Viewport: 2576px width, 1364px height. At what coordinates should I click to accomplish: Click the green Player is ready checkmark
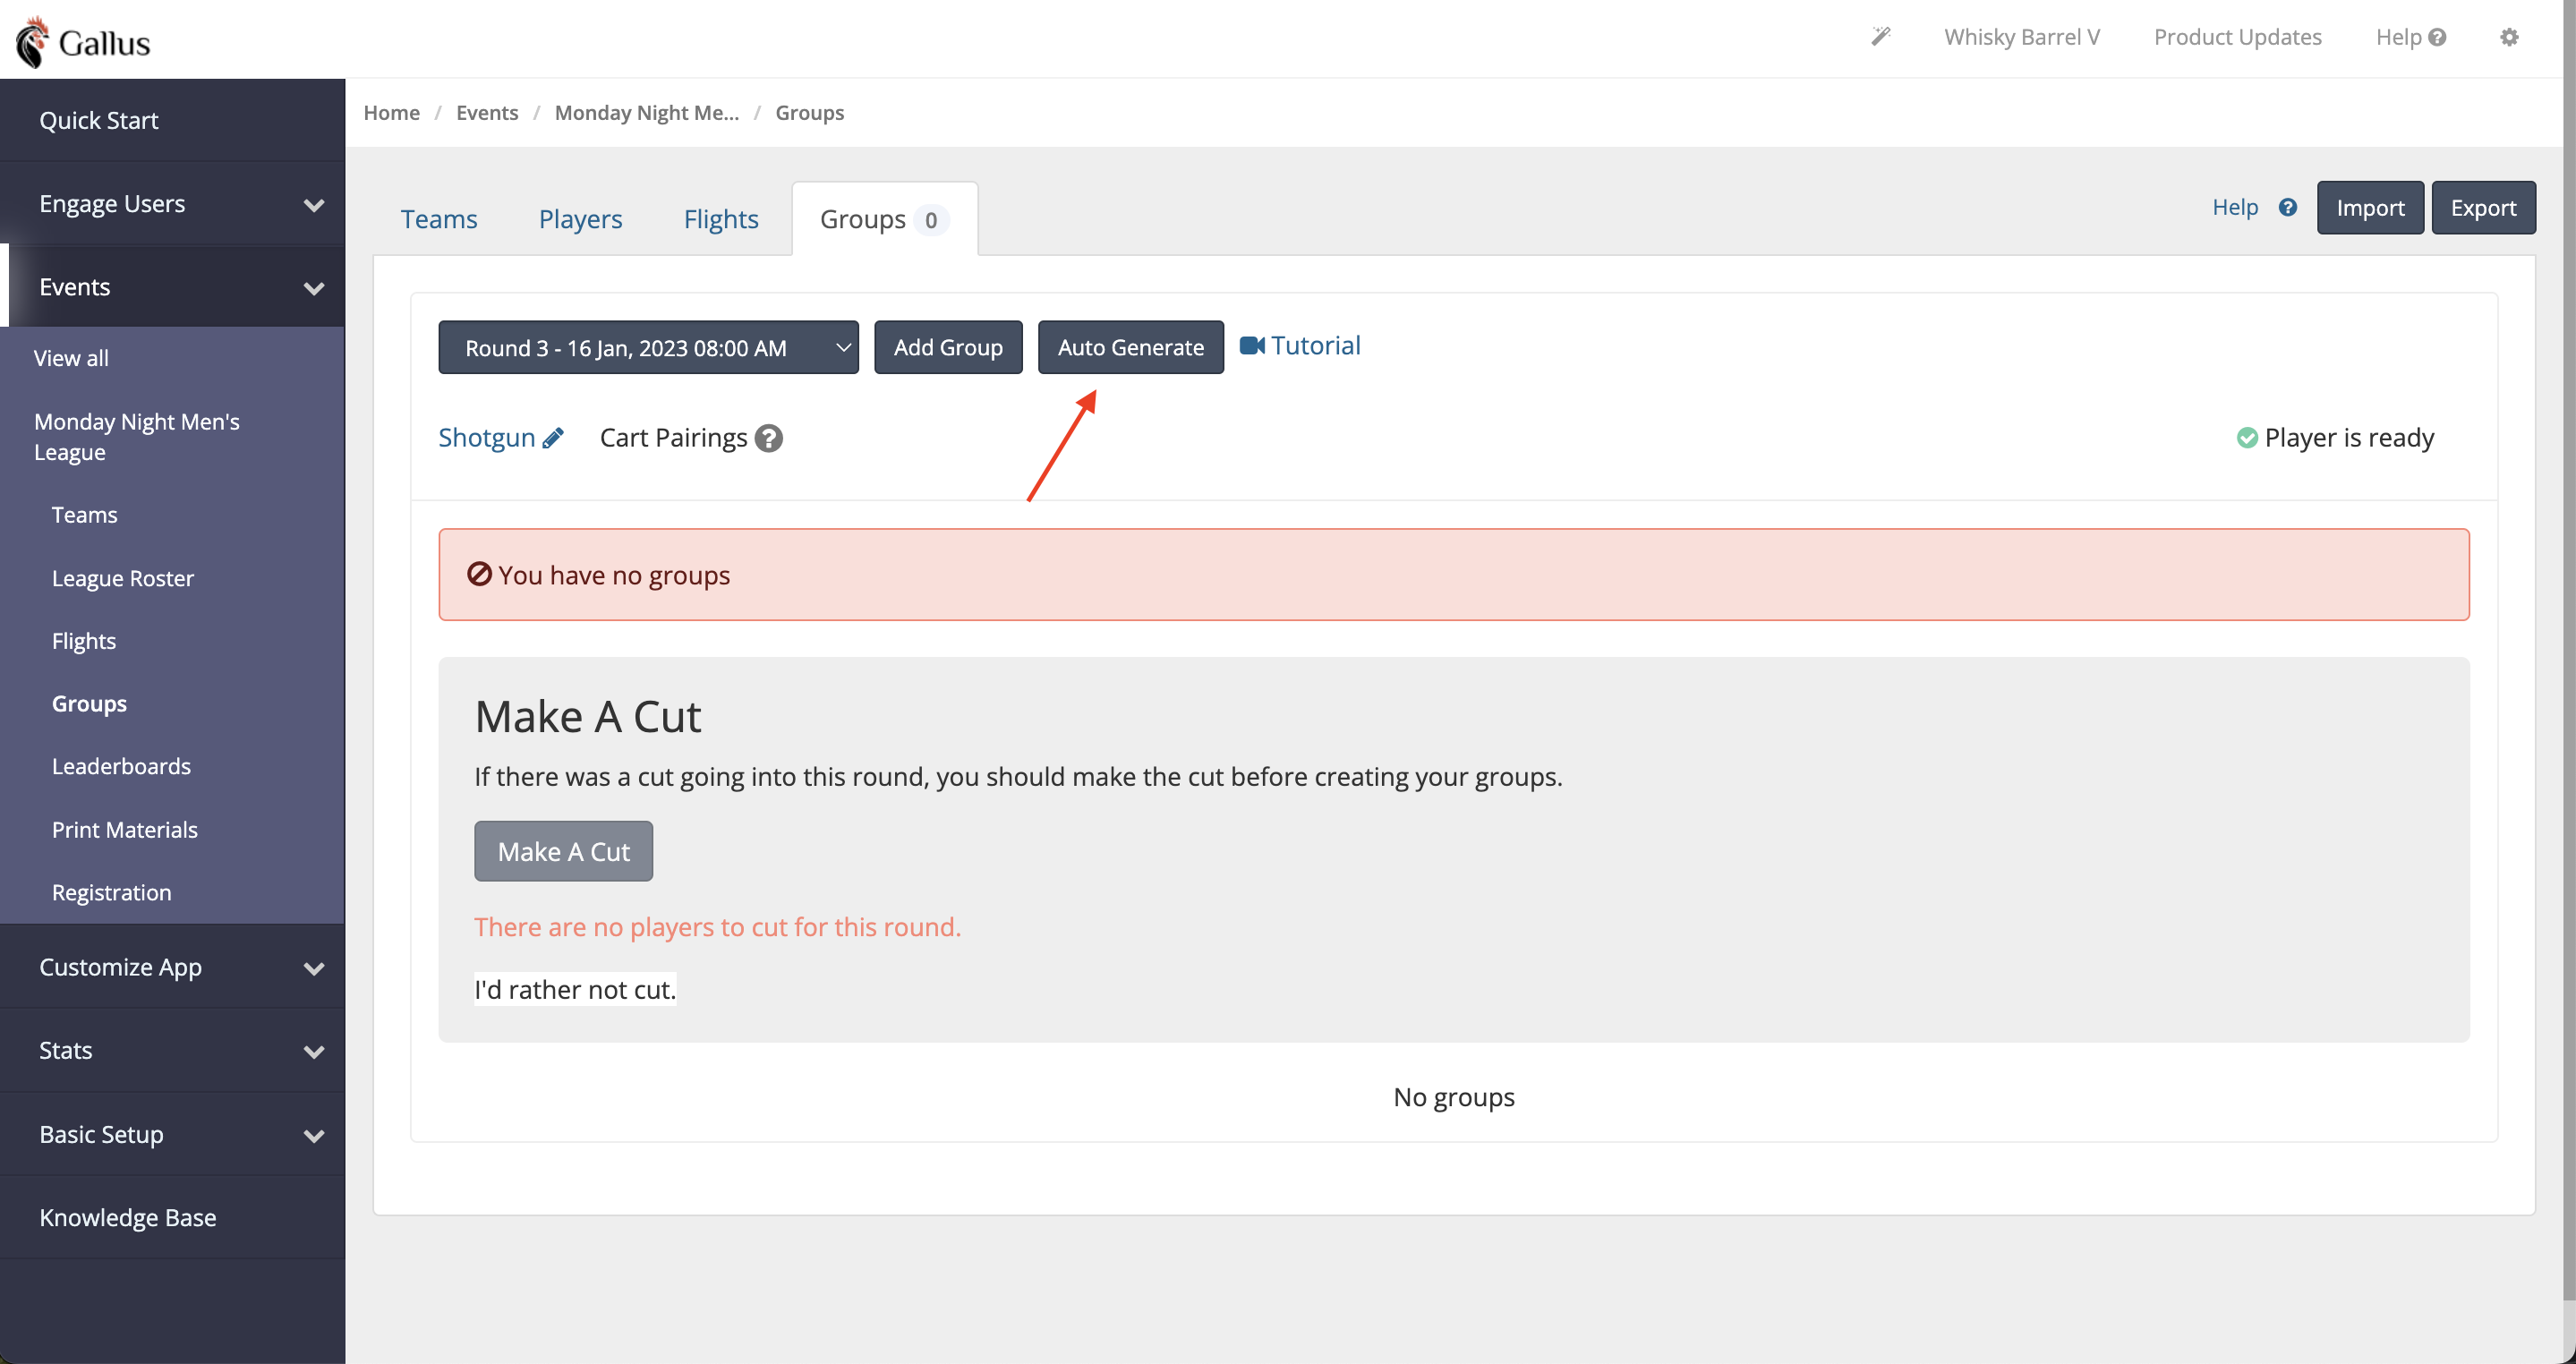click(2246, 438)
